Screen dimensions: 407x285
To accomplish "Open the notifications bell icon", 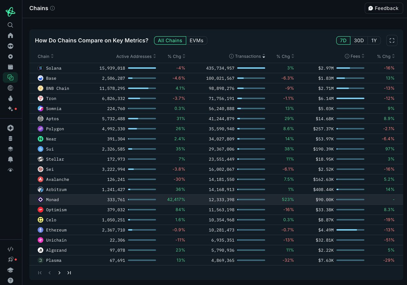I will point(10,159).
